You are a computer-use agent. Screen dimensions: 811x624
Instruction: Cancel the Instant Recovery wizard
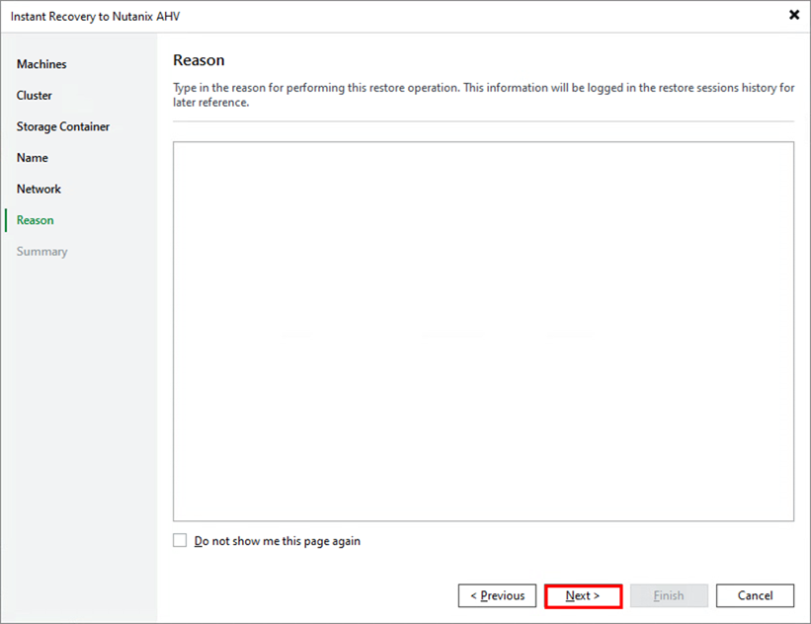click(x=755, y=595)
